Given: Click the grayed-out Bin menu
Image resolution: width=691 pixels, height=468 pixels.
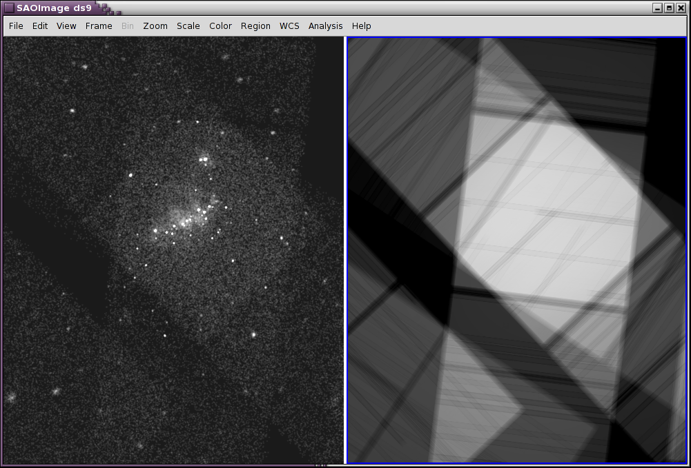Looking at the screenshot, I should (128, 26).
